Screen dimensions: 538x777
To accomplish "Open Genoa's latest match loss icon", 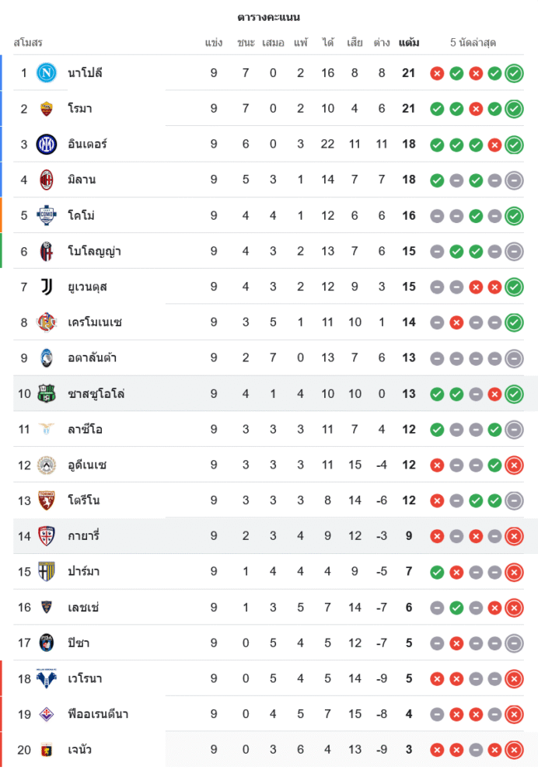I will (x=514, y=750).
